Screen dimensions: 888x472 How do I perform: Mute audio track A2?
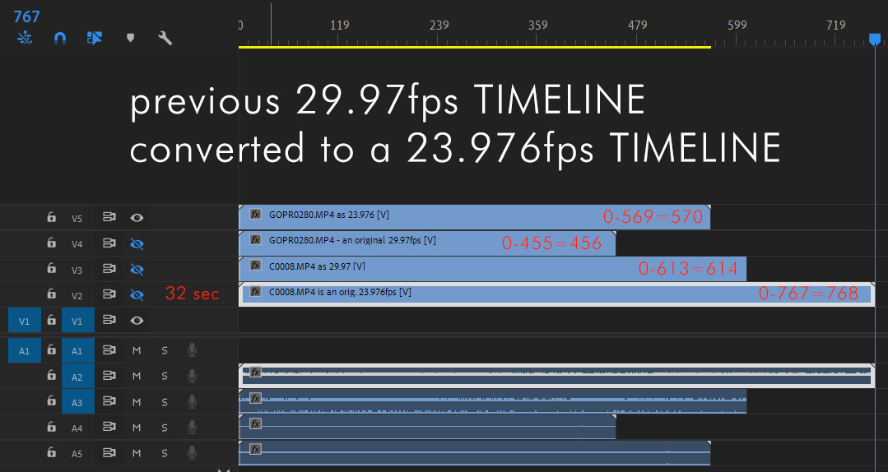[x=137, y=377]
